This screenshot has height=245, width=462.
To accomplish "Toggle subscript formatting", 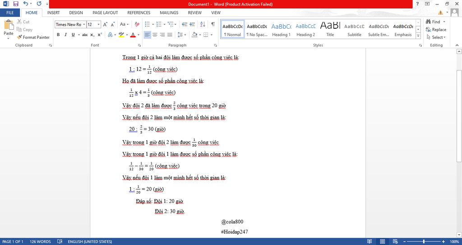I will click(x=92, y=35).
